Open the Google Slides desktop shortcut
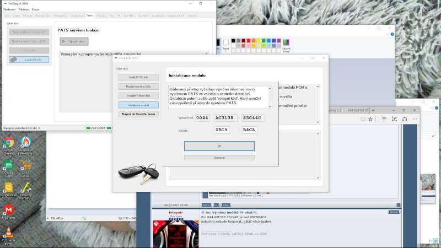 pyautogui.click(x=8, y=188)
